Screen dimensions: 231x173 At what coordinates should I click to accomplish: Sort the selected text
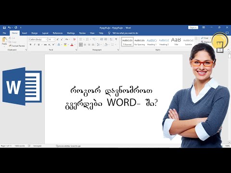tap(111, 39)
